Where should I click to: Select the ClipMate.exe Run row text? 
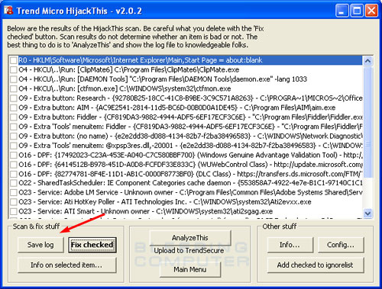coord(128,69)
